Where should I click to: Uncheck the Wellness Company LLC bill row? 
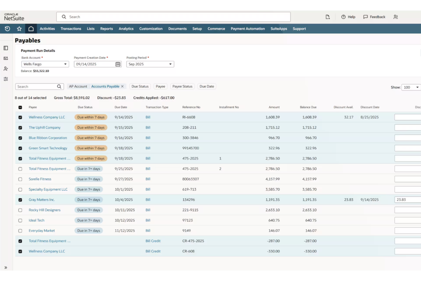[20, 117]
